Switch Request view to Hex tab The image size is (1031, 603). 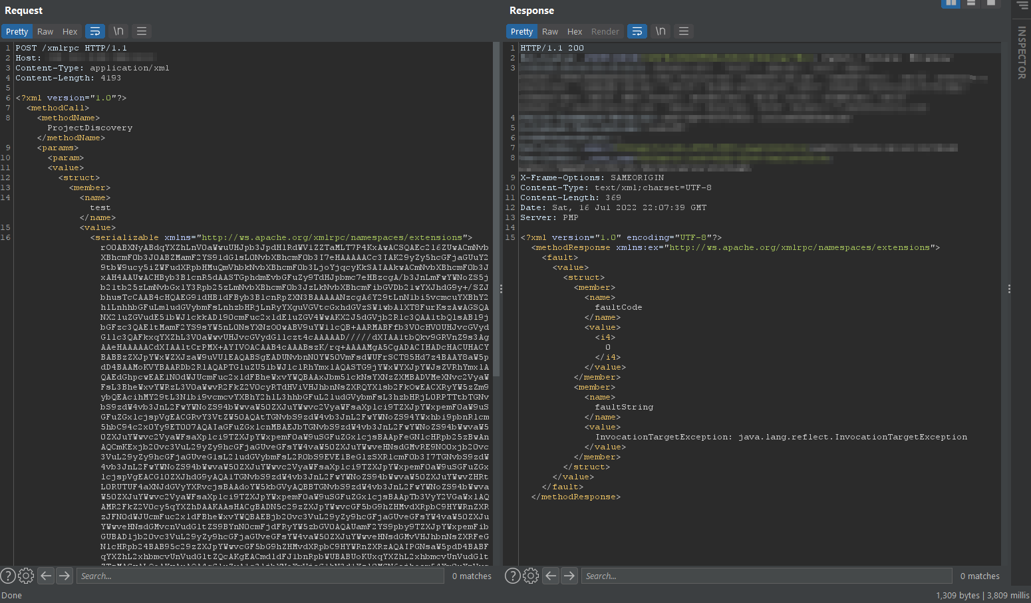[70, 31]
